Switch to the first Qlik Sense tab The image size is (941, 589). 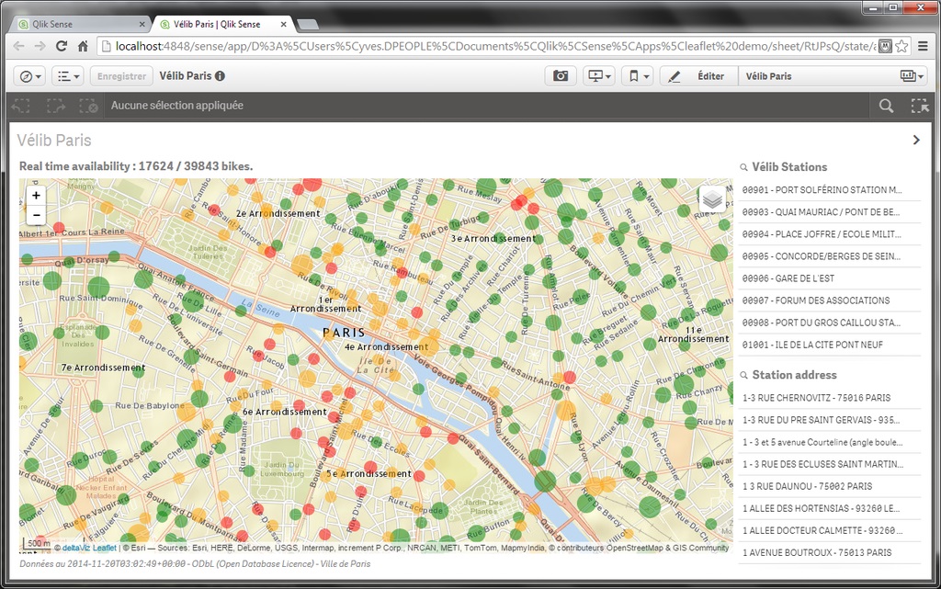click(x=79, y=24)
